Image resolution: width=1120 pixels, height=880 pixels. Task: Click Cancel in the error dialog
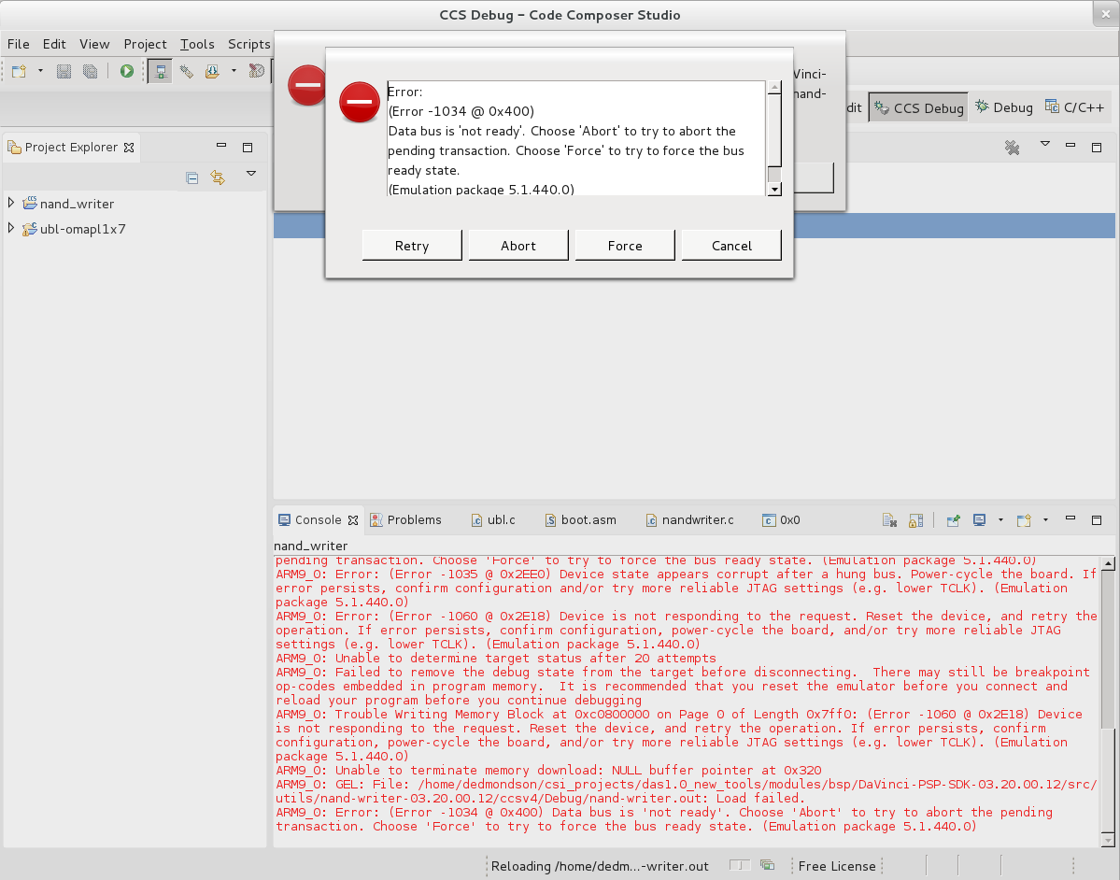pyautogui.click(x=731, y=246)
